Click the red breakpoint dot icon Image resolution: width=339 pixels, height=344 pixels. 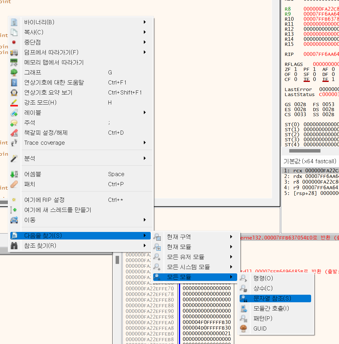[13, 42]
